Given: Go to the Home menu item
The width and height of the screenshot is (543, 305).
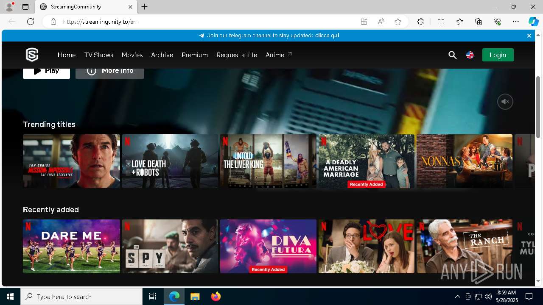Looking at the screenshot, I should (67, 55).
